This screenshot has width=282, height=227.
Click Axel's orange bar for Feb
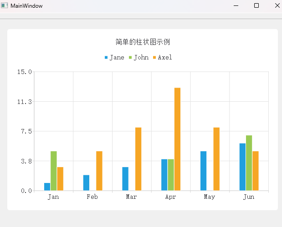[x=99, y=171]
